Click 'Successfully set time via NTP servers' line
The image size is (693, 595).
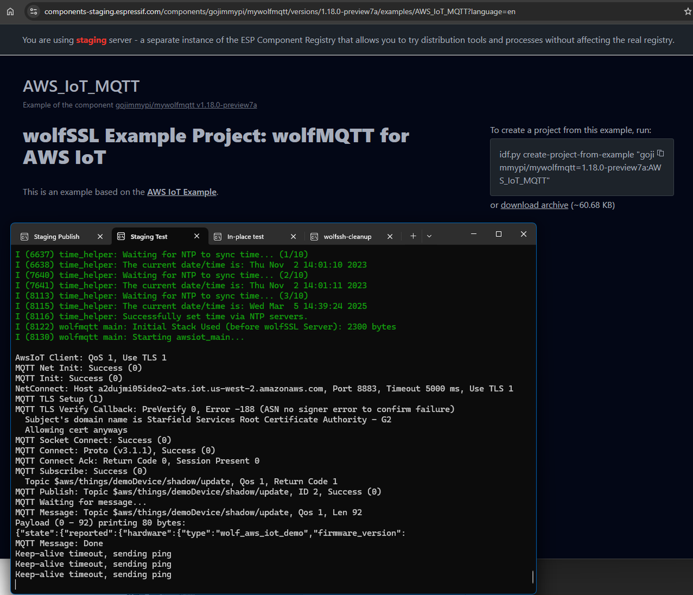[162, 317]
